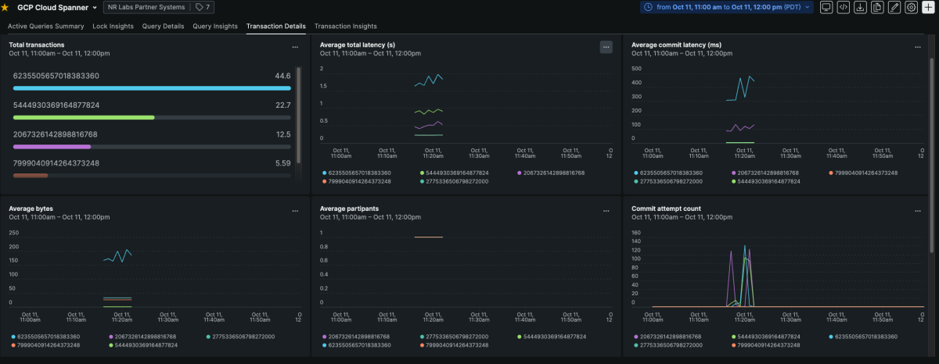Toggle the 6235505657018383360 series in the Average bytes legend
Image resolution: width=939 pixels, height=364 pixels.
tap(47, 337)
